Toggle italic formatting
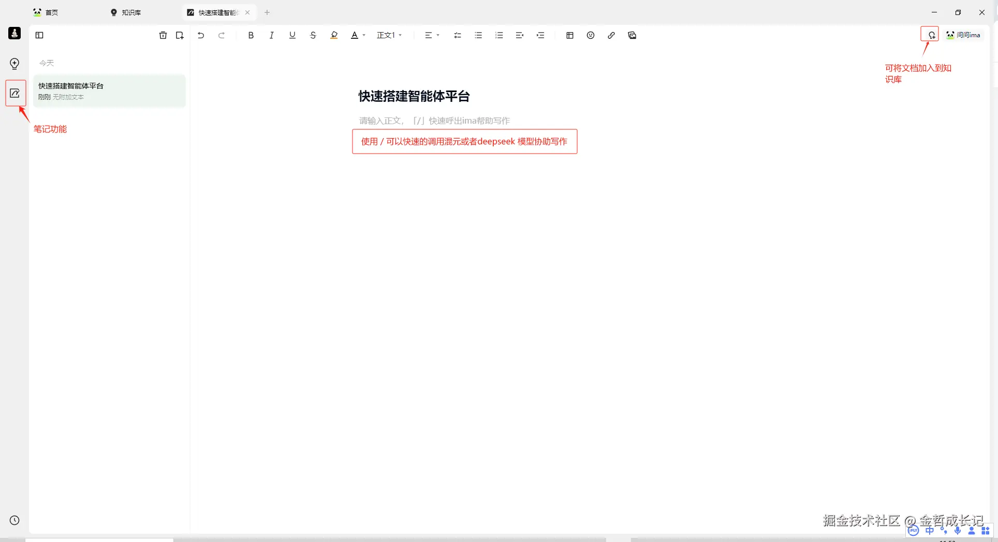This screenshot has height=542, width=998. 272,35
